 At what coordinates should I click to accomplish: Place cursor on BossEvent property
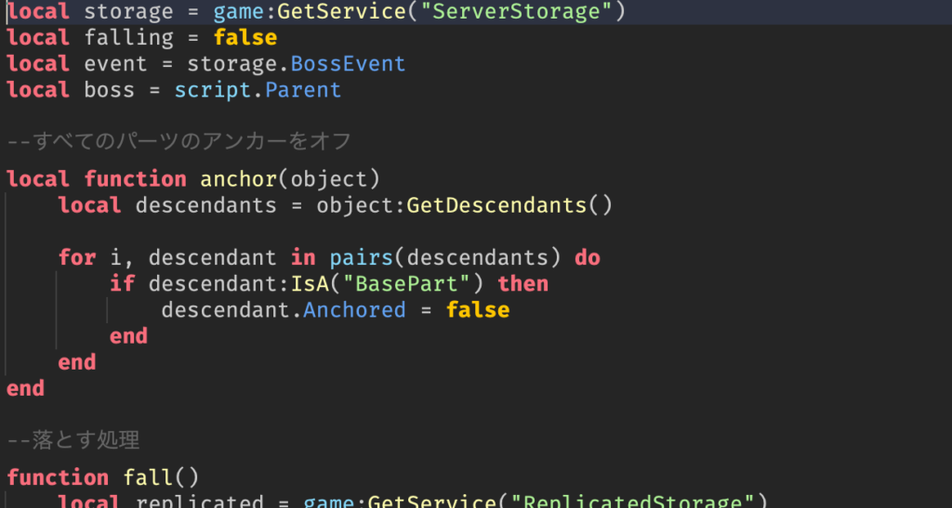(x=348, y=64)
